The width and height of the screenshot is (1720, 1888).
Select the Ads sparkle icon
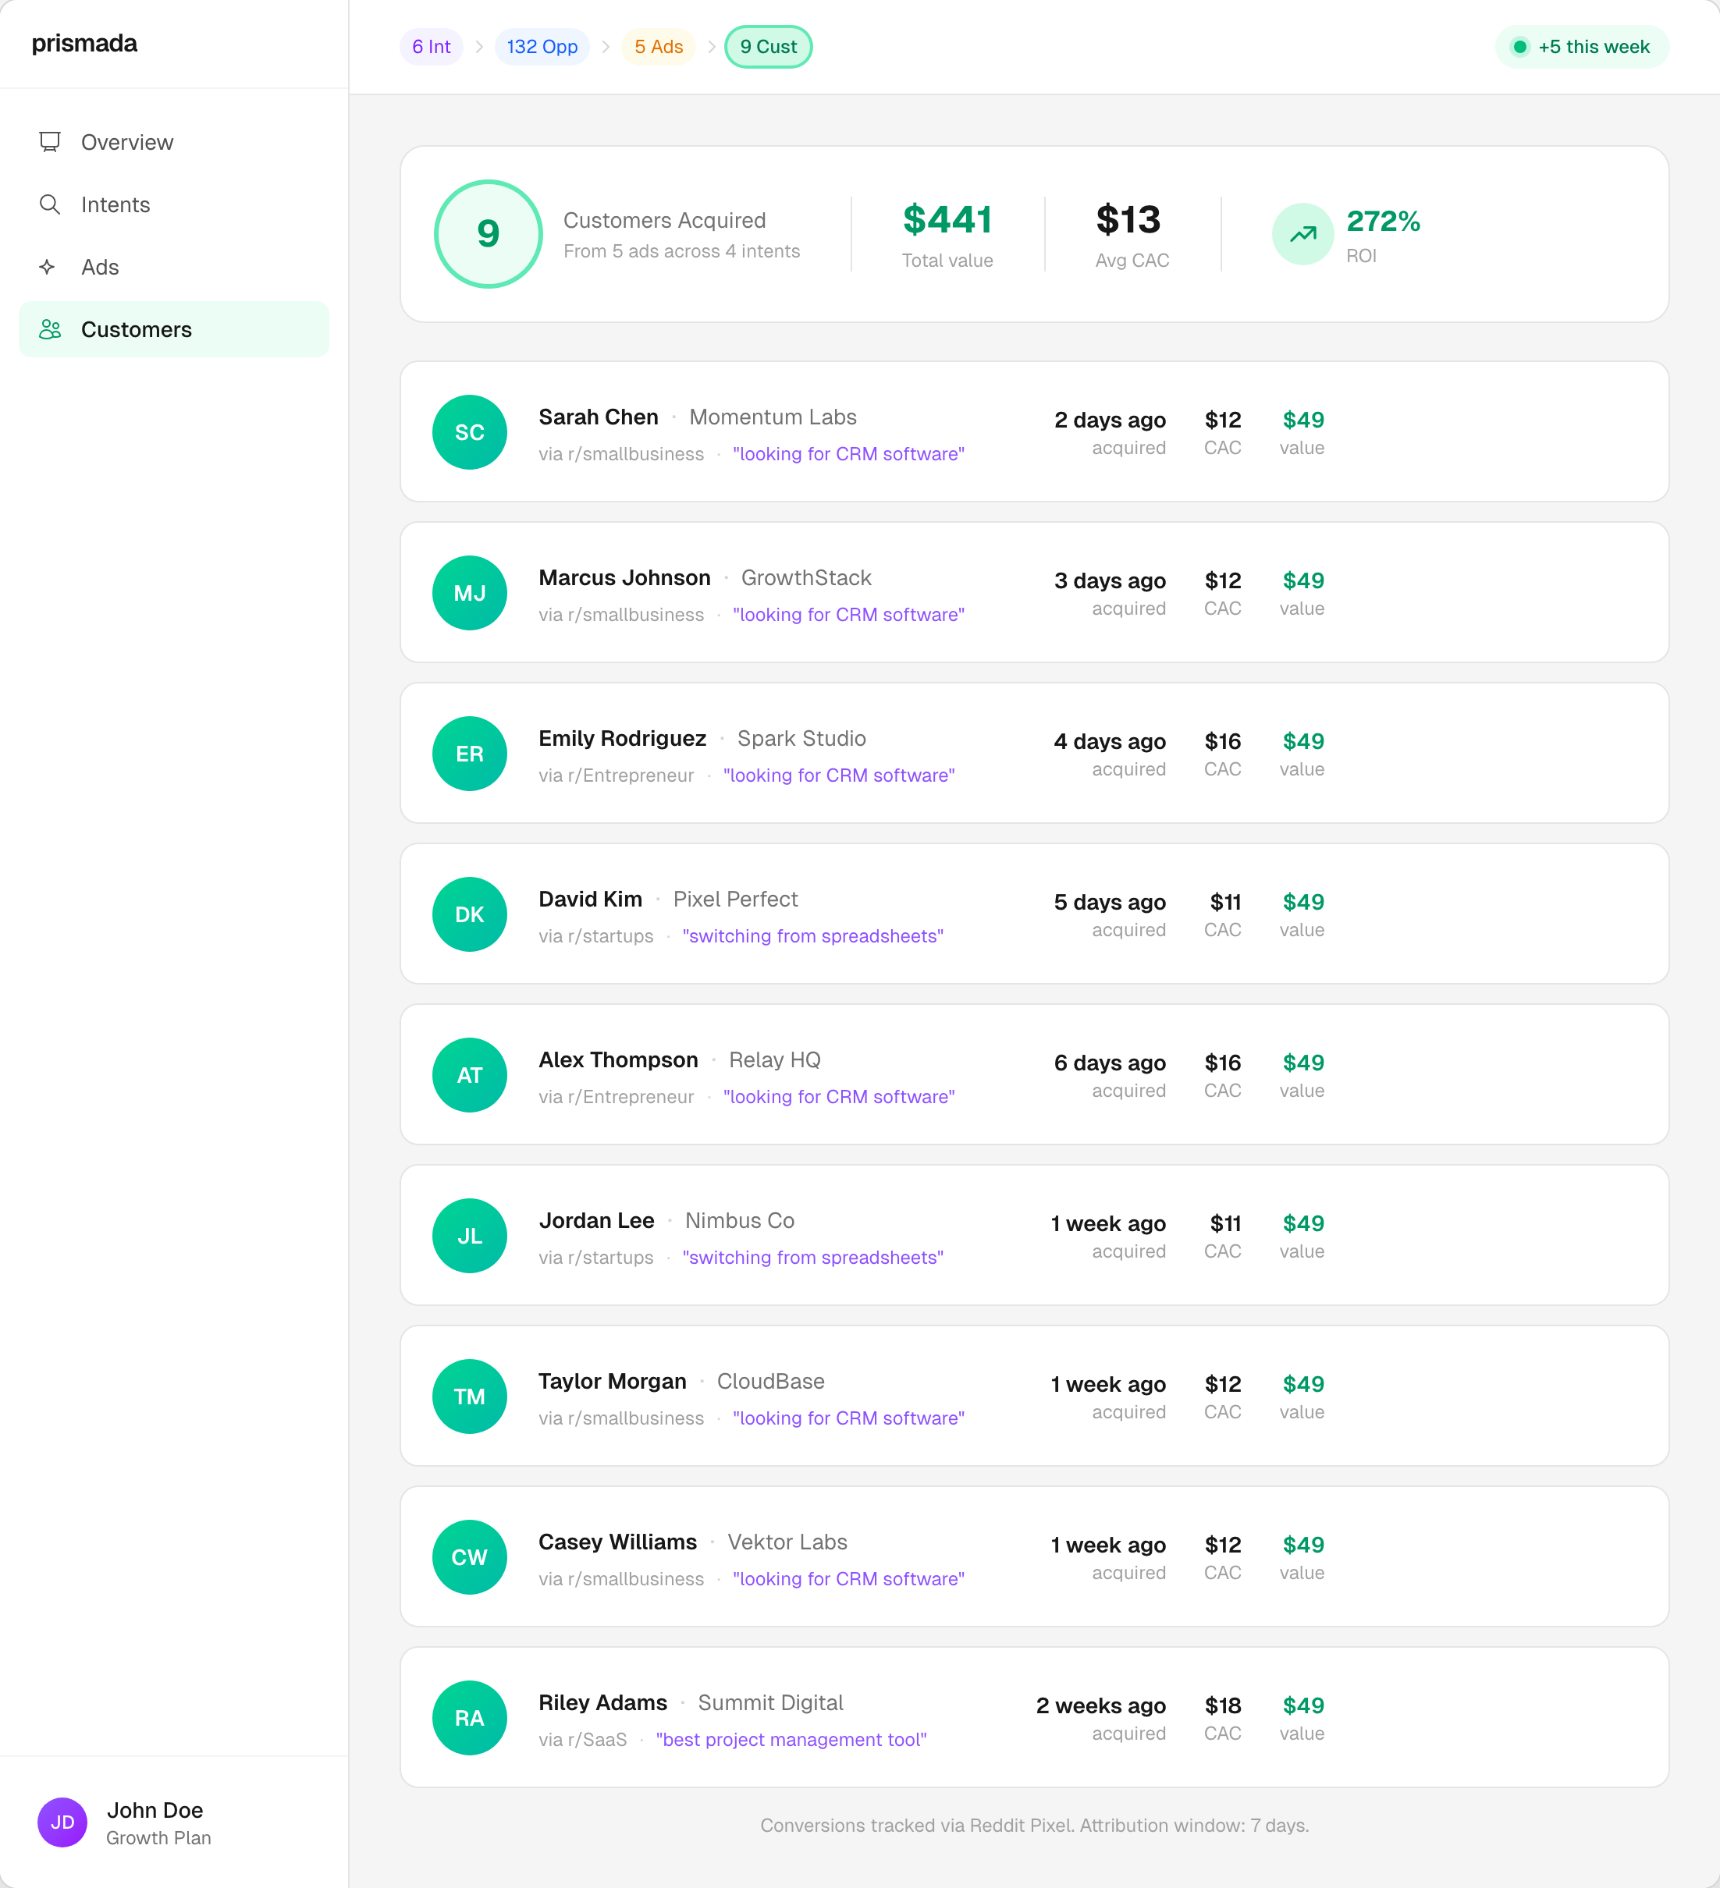click(x=47, y=267)
